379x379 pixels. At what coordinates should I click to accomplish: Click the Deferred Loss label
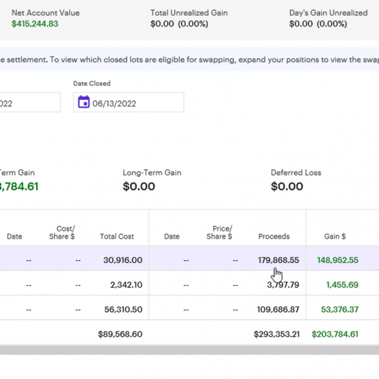[296, 172]
